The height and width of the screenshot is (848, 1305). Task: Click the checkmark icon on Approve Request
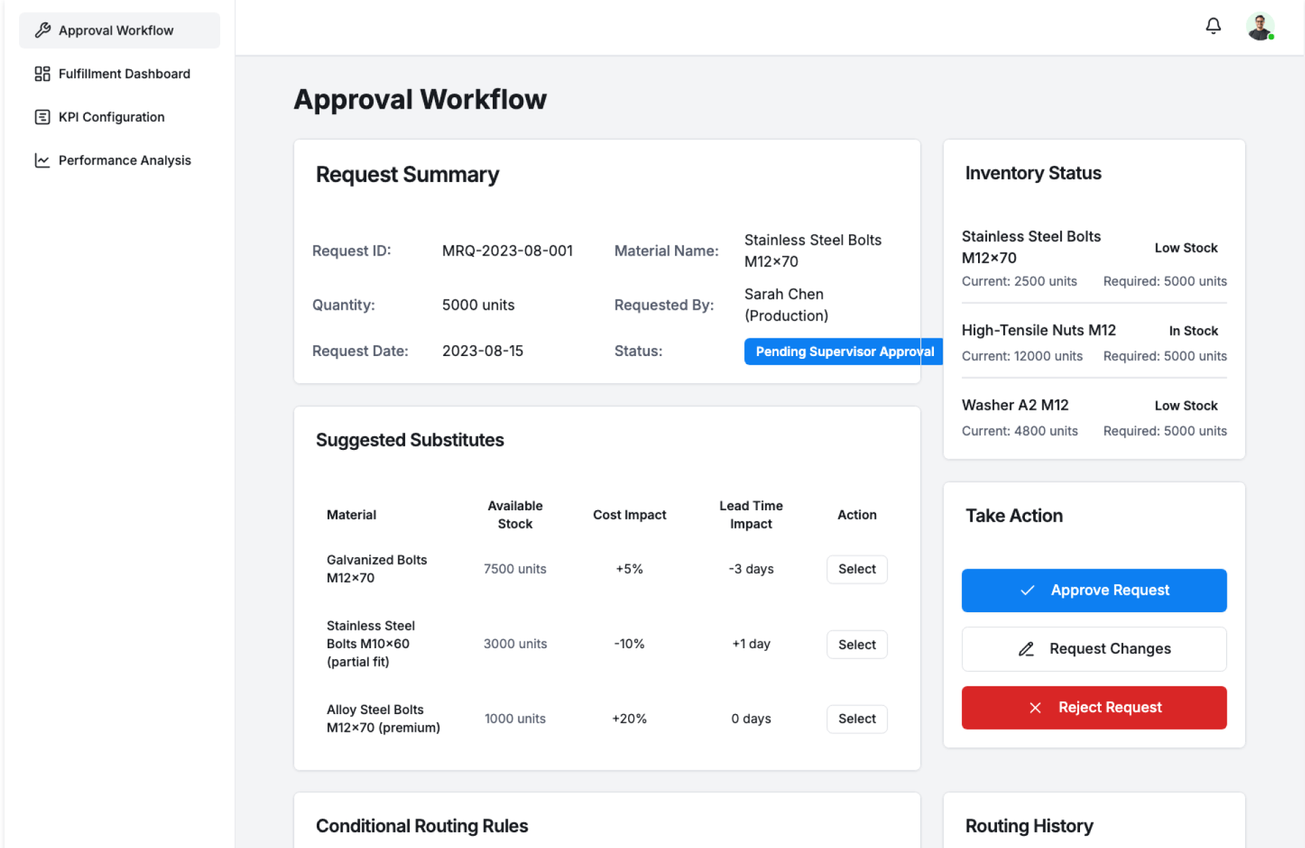click(1027, 590)
